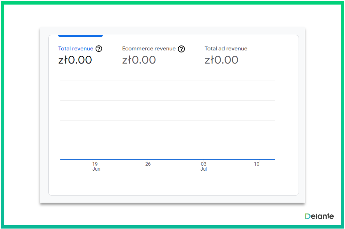Click the Jun month label under the axis
345x229 pixels.
point(96,169)
